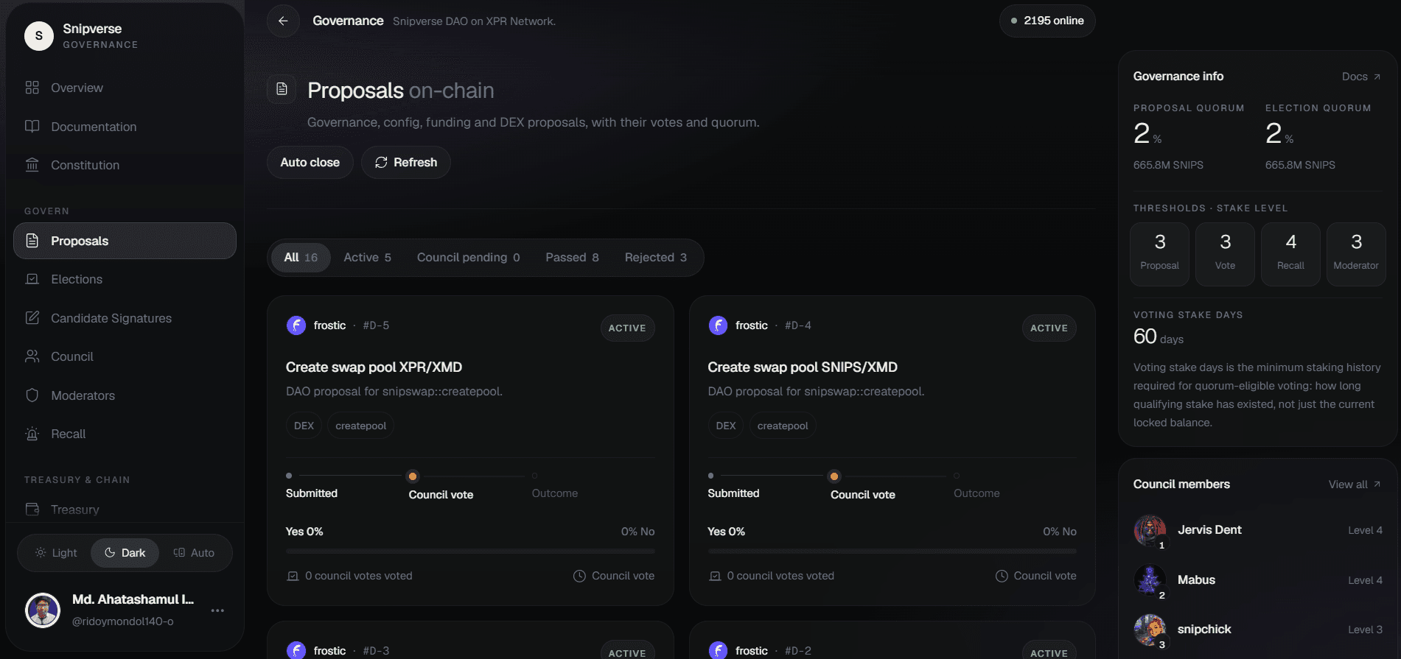The width and height of the screenshot is (1401, 659).
Task: Click Jervis Dent's avatar
Action: [x=1150, y=530]
